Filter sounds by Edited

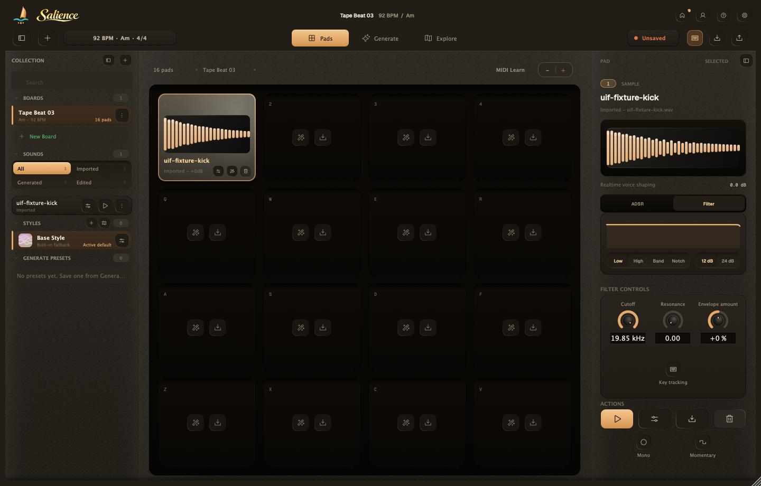[101, 182]
